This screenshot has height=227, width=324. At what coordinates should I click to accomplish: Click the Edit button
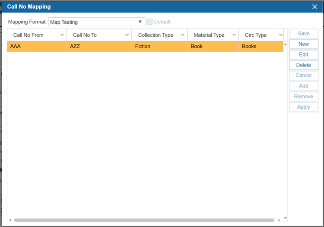(x=304, y=54)
